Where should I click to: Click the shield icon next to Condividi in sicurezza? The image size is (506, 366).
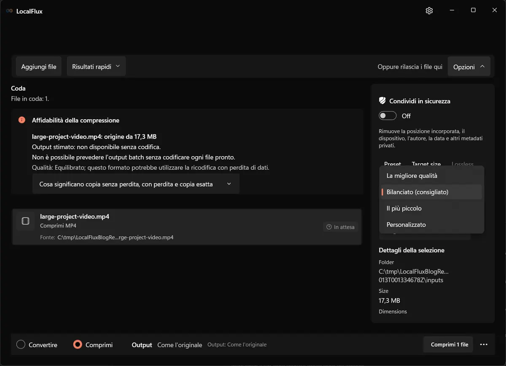click(x=382, y=101)
